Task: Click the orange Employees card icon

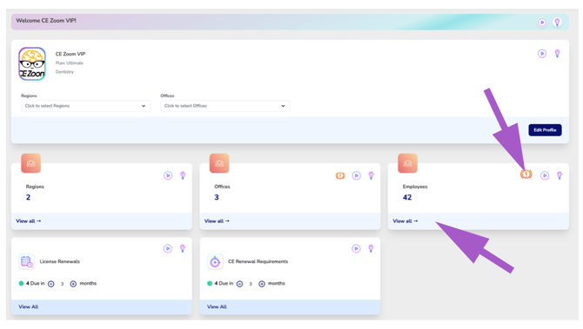Action: pos(407,163)
